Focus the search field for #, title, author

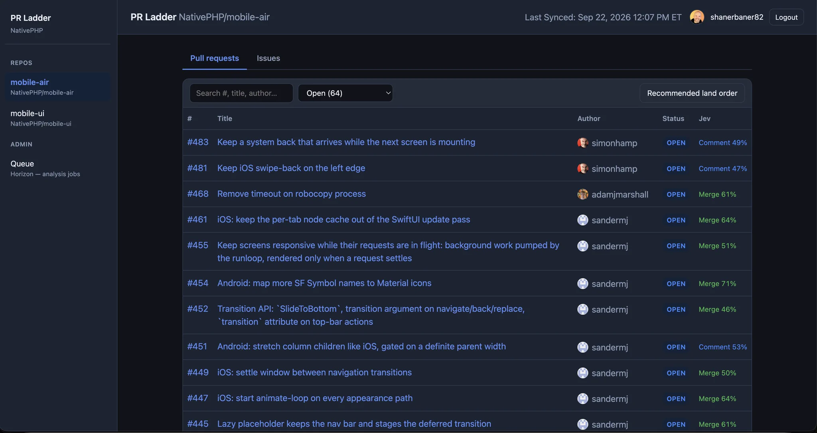241,93
